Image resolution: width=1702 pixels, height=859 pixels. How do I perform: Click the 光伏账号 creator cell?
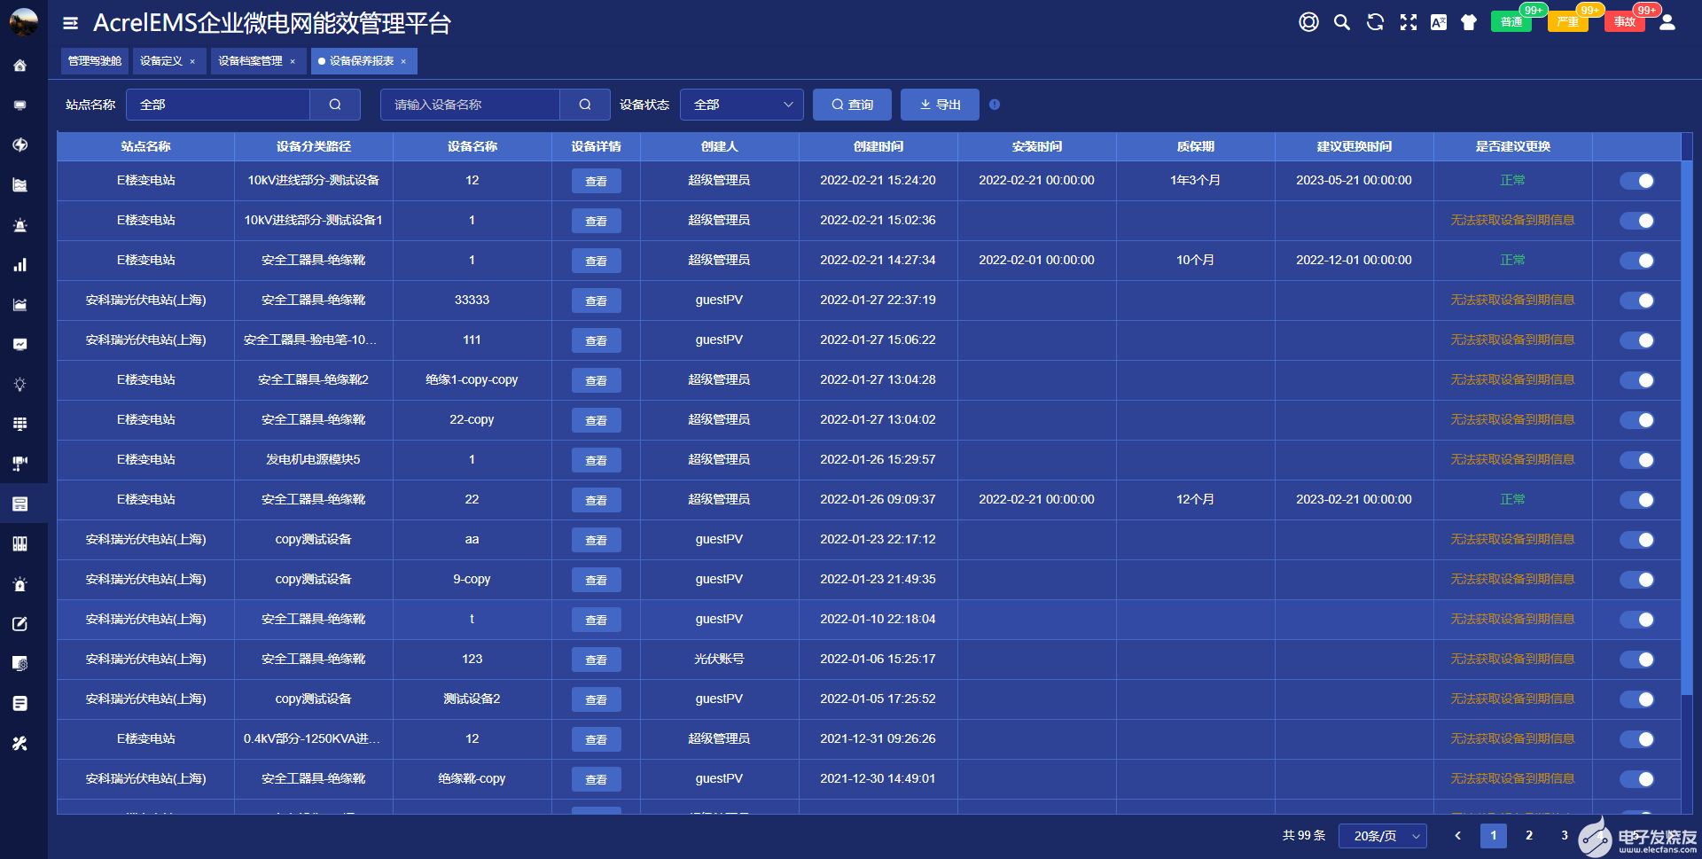(x=719, y=660)
